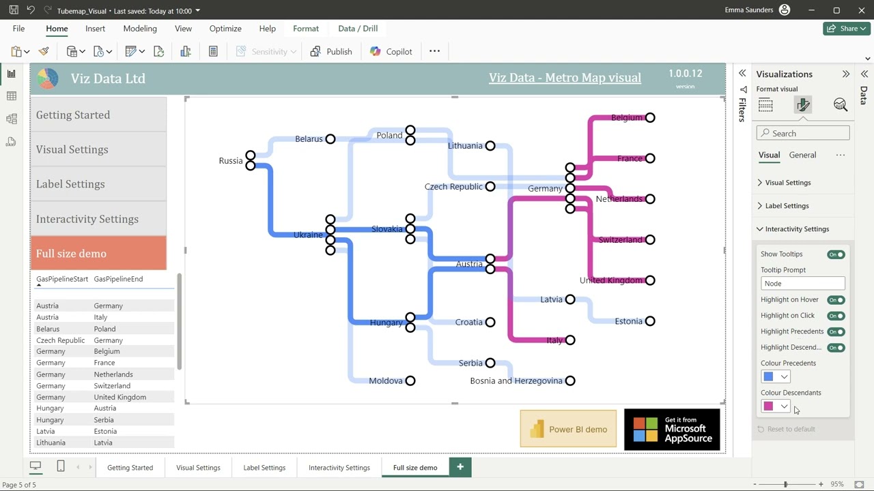Click the Publish button
This screenshot has height=491, width=874.
point(331,51)
